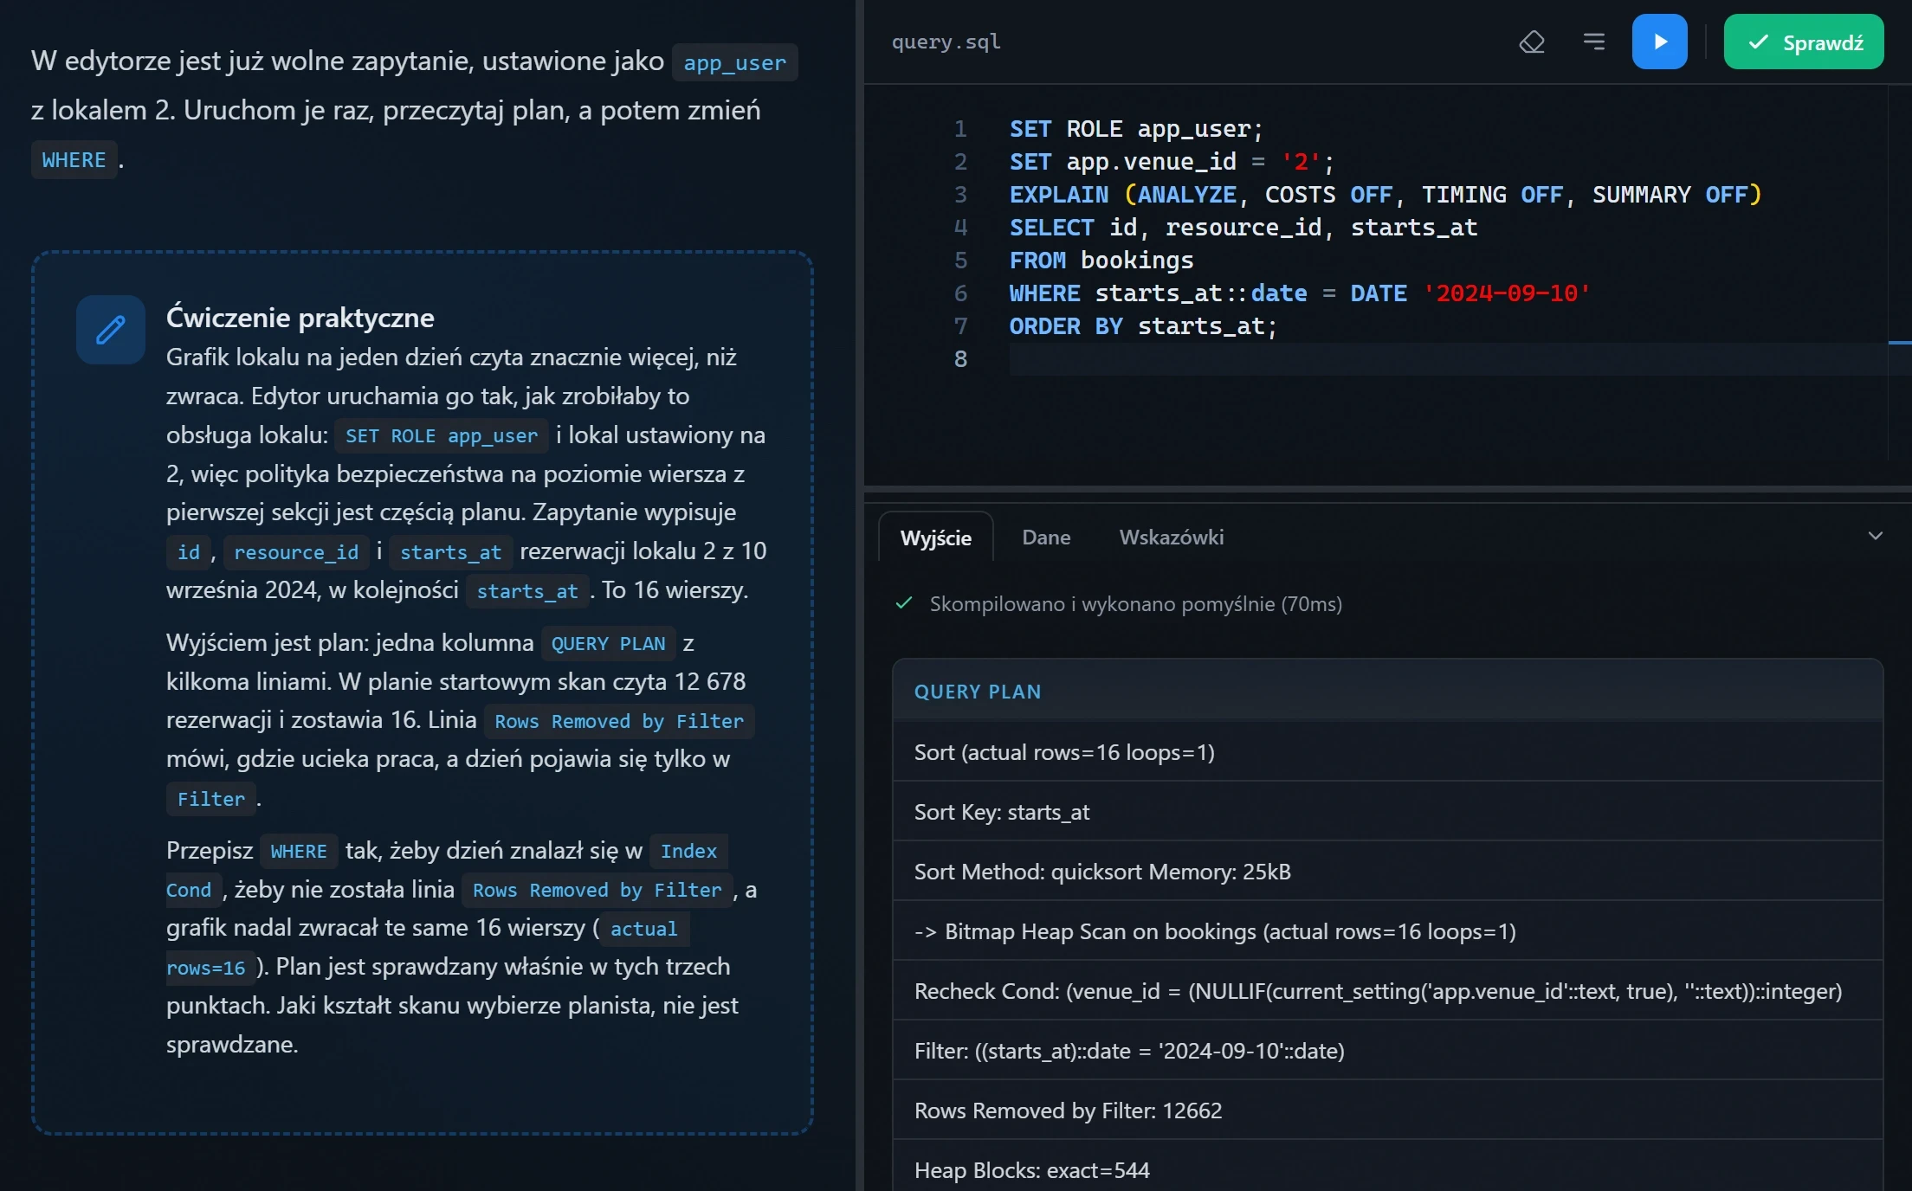Place the cursor on empty editor line 8
Viewport: 1912px width, 1191px height.
[x=1446, y=359]
